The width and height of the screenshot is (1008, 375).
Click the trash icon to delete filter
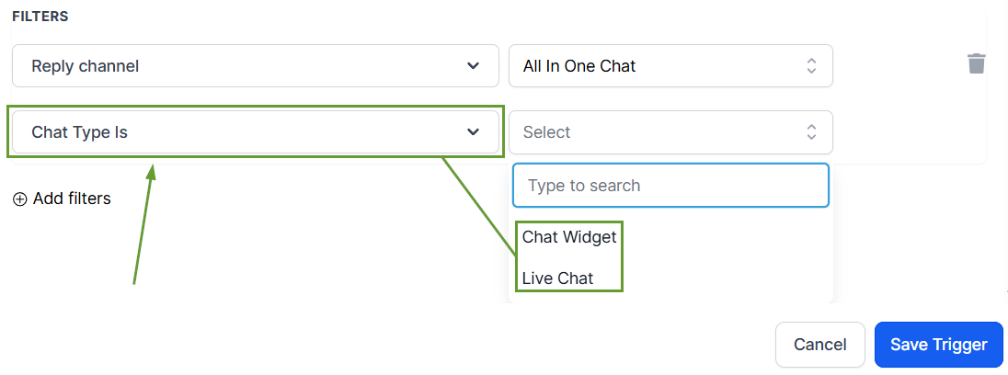(x=976, y=64)
